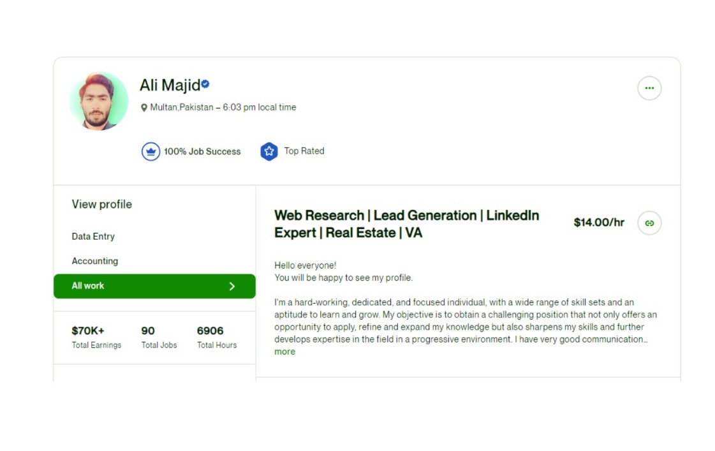Select the All work profile tab
This screenshot has width=715, height=451.
tap(88, 286)
